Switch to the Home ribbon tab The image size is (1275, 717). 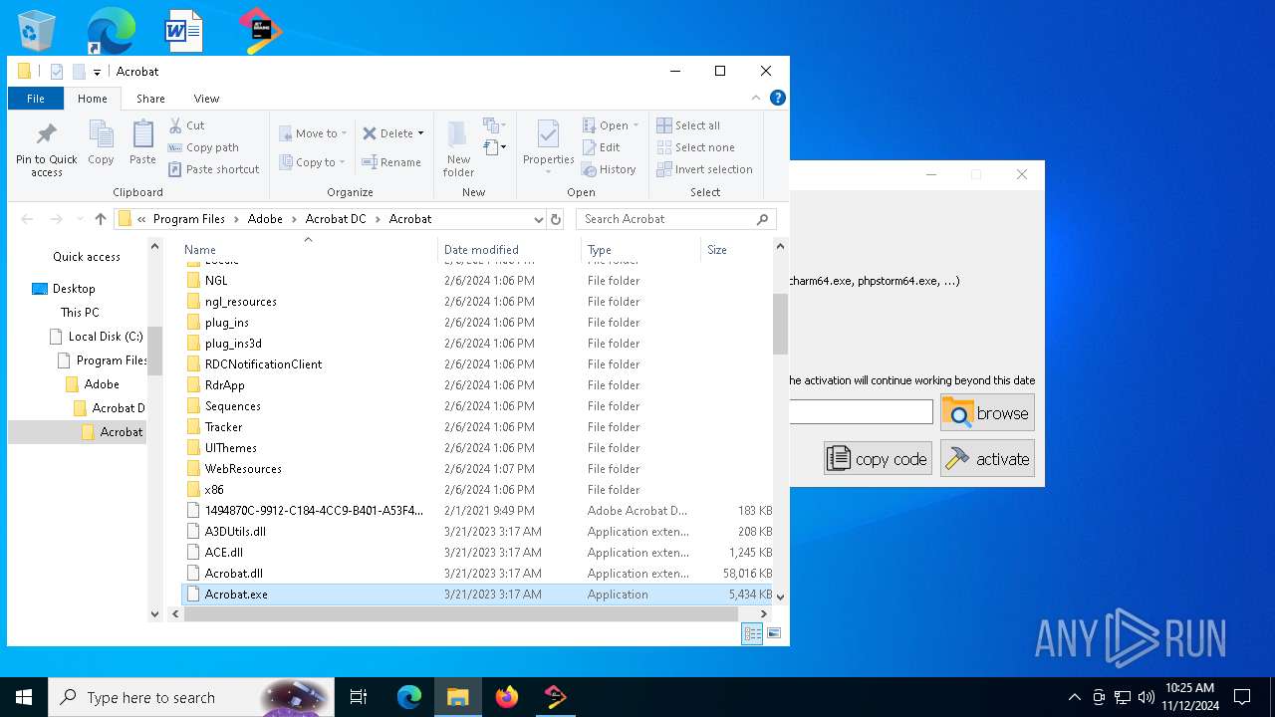click(x=93, y=99)
